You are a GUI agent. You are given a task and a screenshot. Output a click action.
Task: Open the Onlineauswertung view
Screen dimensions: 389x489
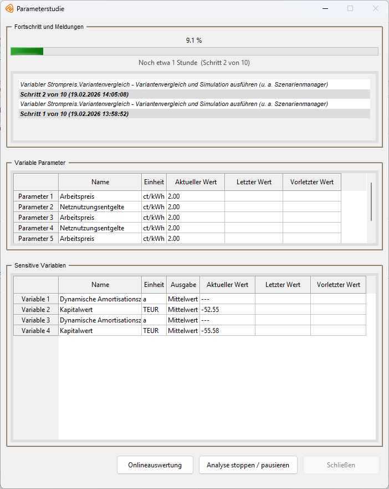click(x=155, y=465)
